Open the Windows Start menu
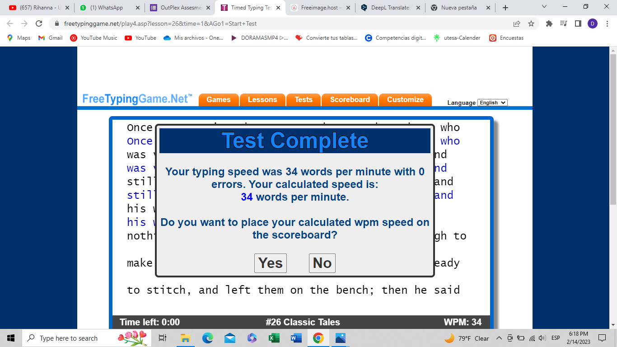 click(11, 338)
